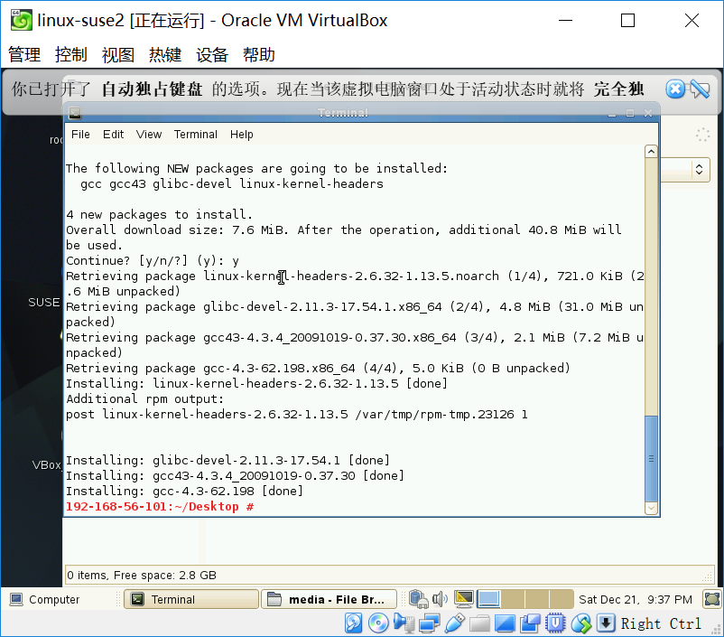Open the Terminal window Help menu
This screenshot has width=724, height=637.
(242, 135)
